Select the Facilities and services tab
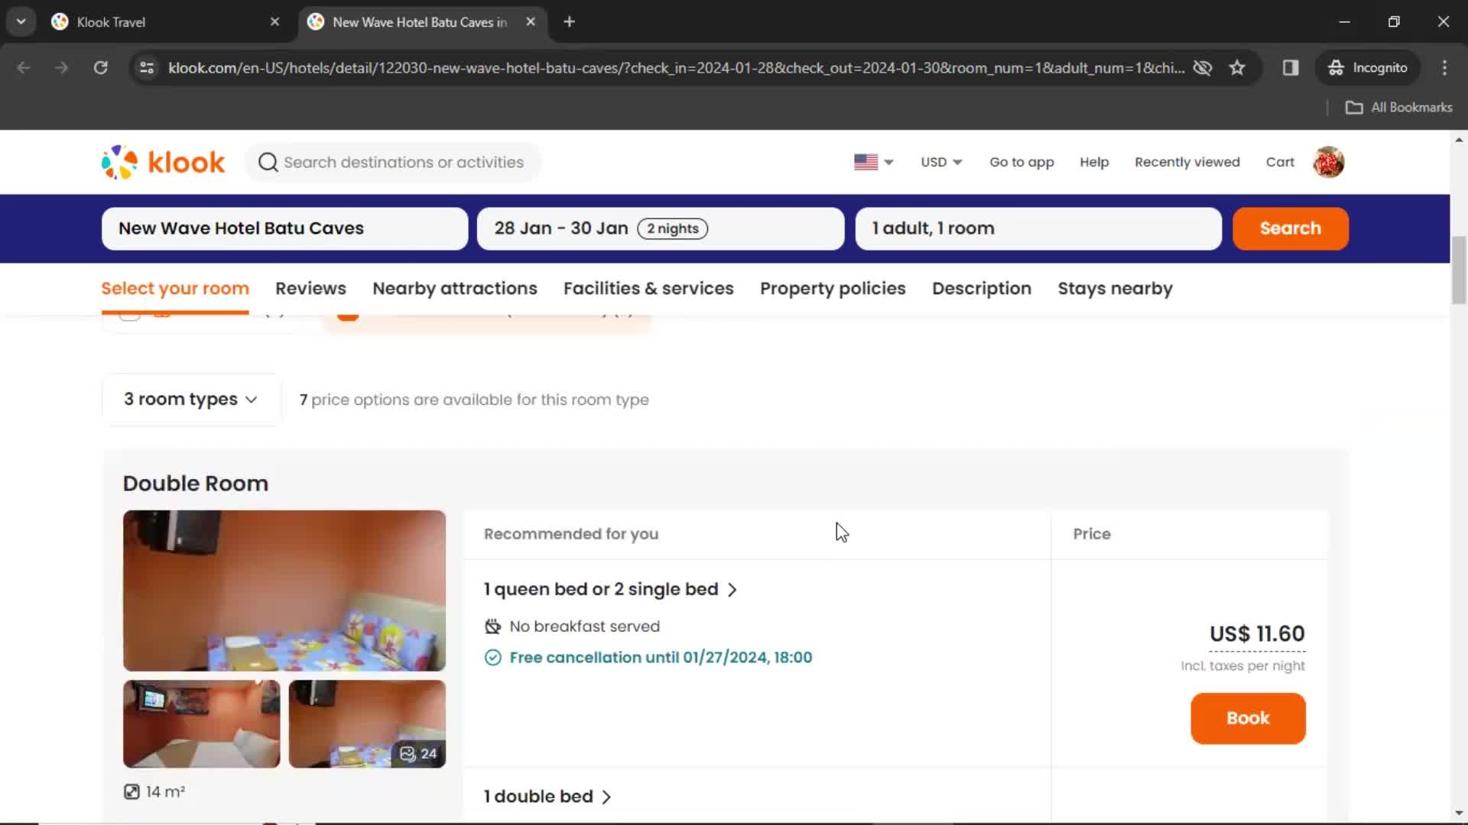This screenshot has width=1468, height=825. [648, 288]
